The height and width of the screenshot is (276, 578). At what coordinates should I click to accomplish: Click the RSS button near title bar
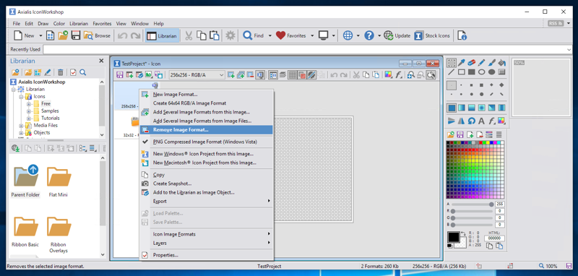pyautogui.click(x=556, y=24)
